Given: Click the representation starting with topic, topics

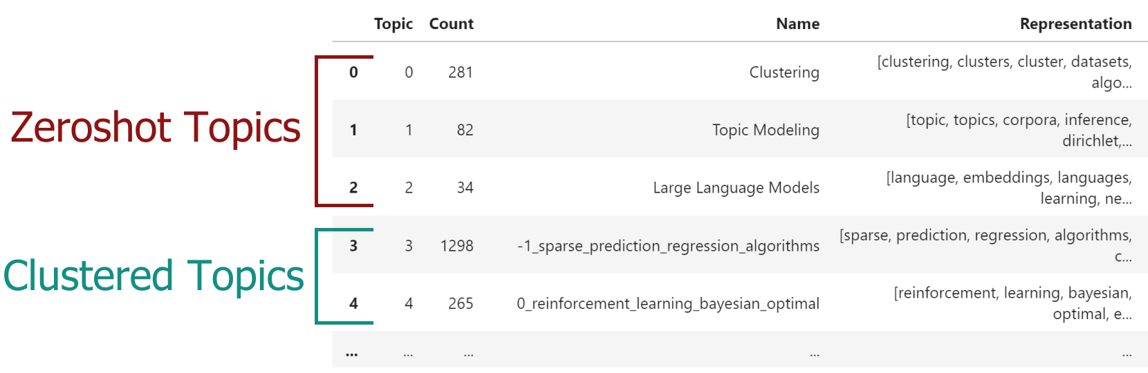Looking at the screenshot, I should pos(1019,130).
